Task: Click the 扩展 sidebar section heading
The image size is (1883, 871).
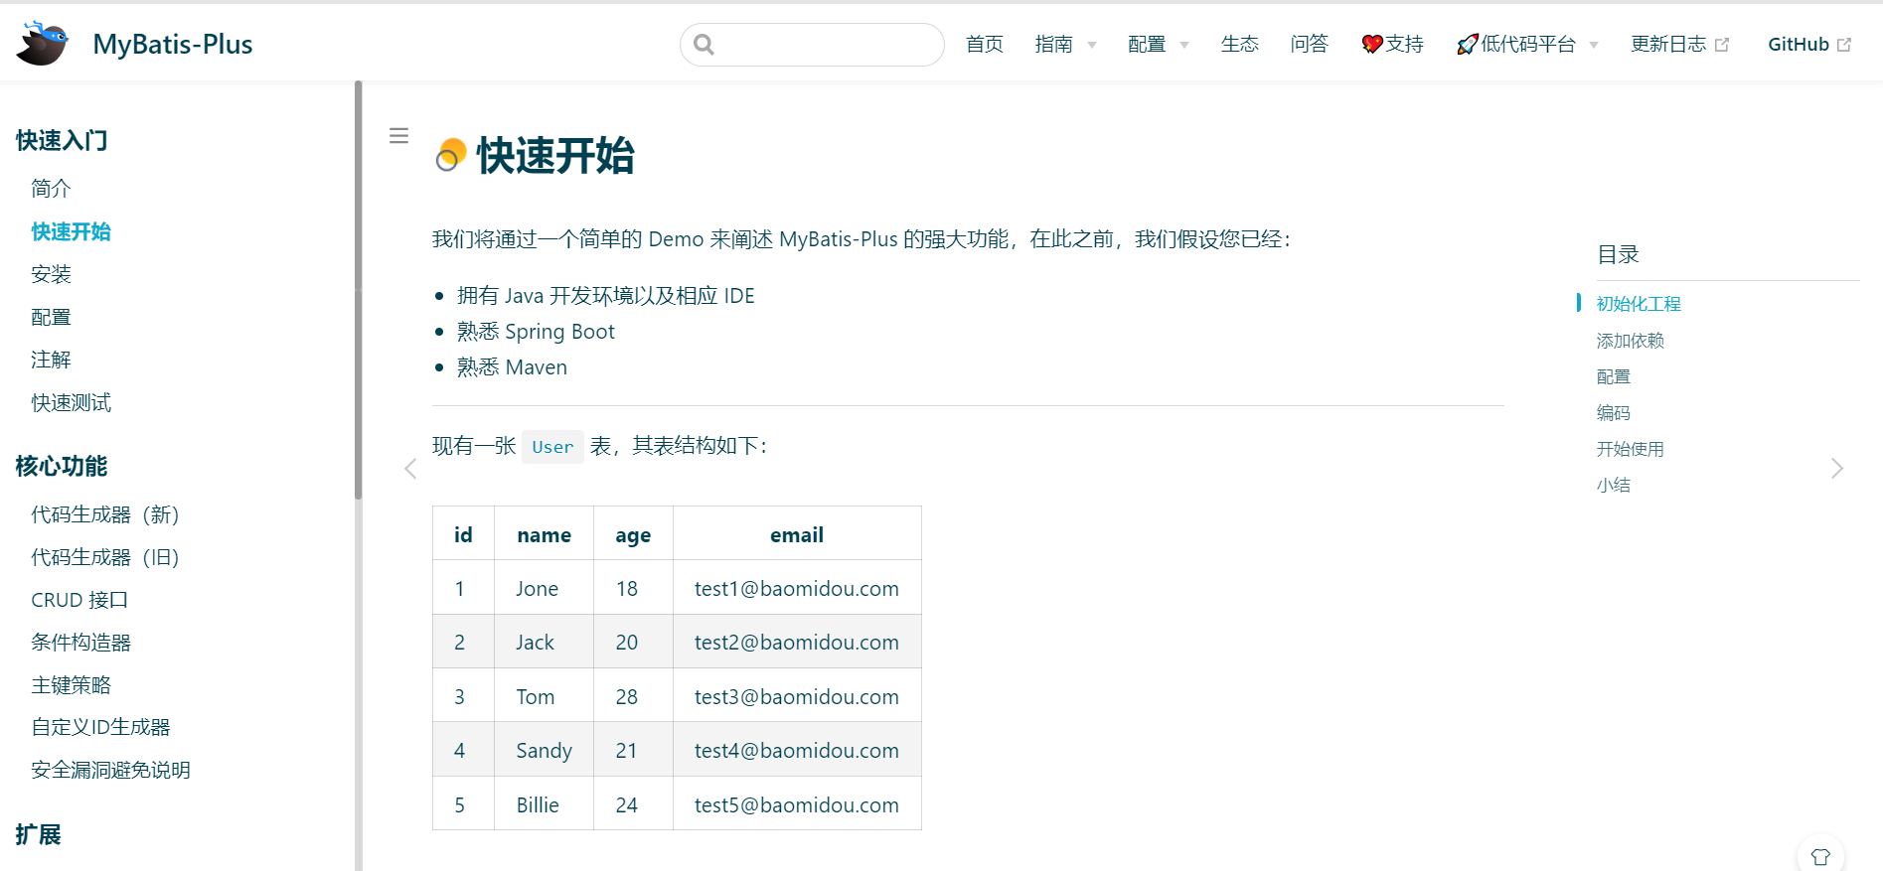Action: click(x=39, y=834)
